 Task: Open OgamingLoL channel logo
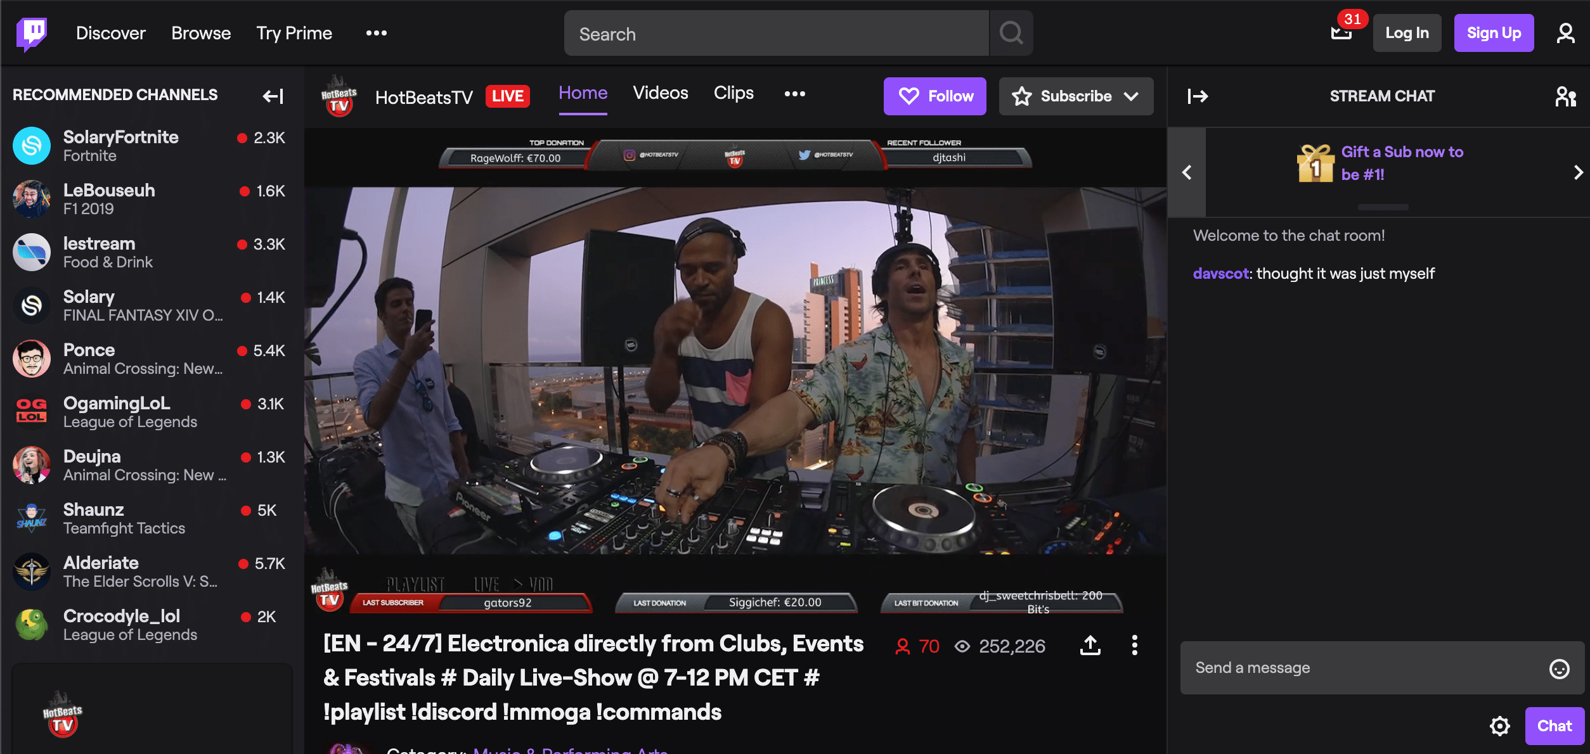point(32,412)
